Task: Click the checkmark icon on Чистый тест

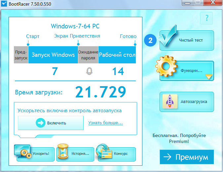Action: pyautogui.click(x=167, y=36)
